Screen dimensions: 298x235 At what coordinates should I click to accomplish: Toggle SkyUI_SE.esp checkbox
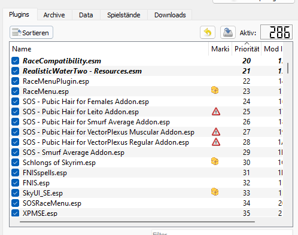tap(16, 193)
